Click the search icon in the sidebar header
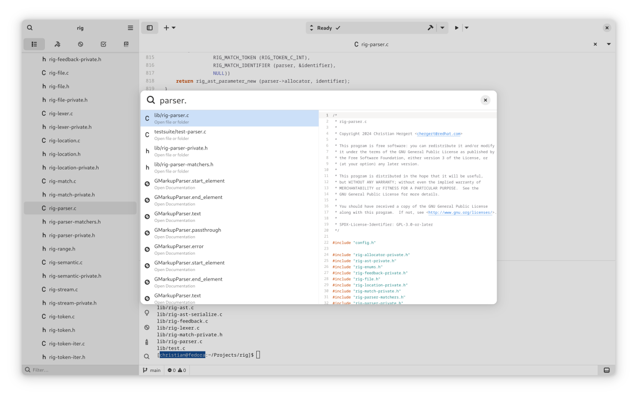The width and height of the screenshot is (637, 399). click(x=30, y=28)
